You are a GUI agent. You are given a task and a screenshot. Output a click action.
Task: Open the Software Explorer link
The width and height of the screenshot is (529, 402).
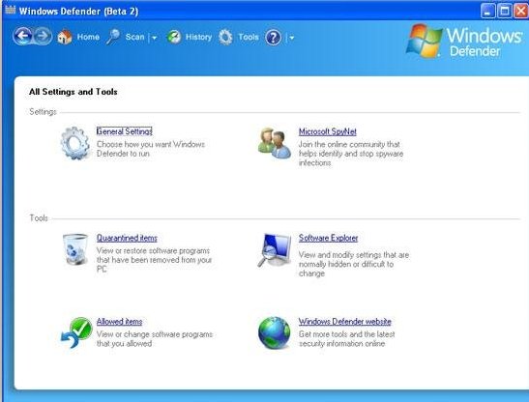click(x=328, y=238)
